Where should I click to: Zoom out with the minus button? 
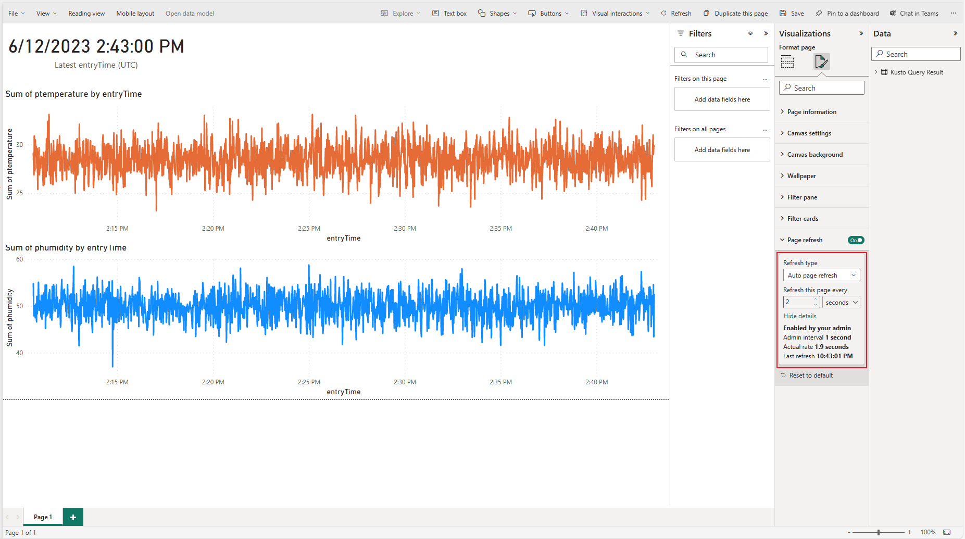pyautogui.click(x=849, y=532)
